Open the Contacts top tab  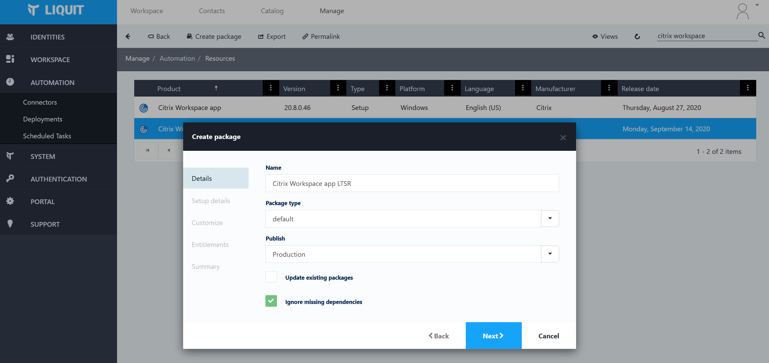[x=212, y=11]
